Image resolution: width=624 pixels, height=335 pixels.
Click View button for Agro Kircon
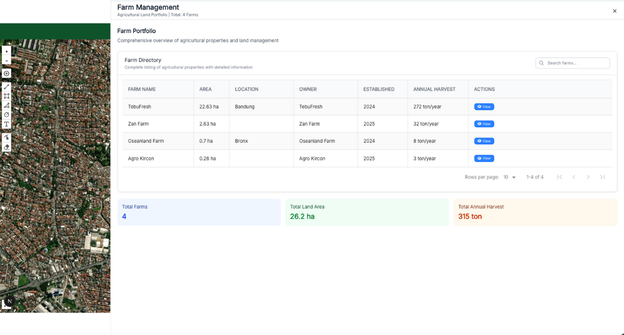coord(484,158)
